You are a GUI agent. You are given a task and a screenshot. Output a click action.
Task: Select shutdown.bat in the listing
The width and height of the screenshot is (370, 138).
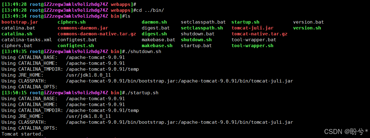[x=198, y=34]
